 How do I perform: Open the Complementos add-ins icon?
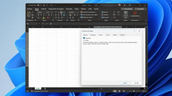coord(135,13)
